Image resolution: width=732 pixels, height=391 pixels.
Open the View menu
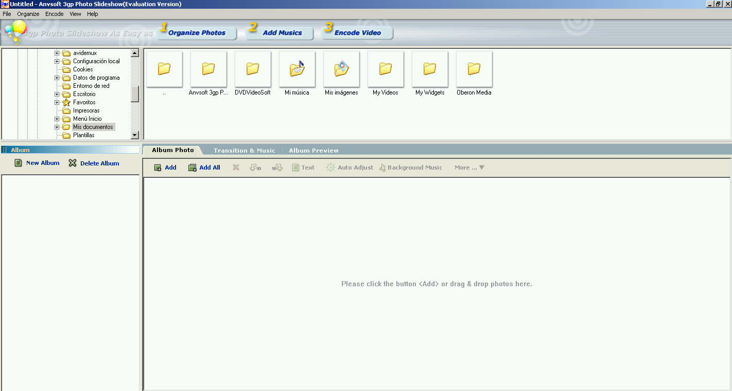pos(75,14)
